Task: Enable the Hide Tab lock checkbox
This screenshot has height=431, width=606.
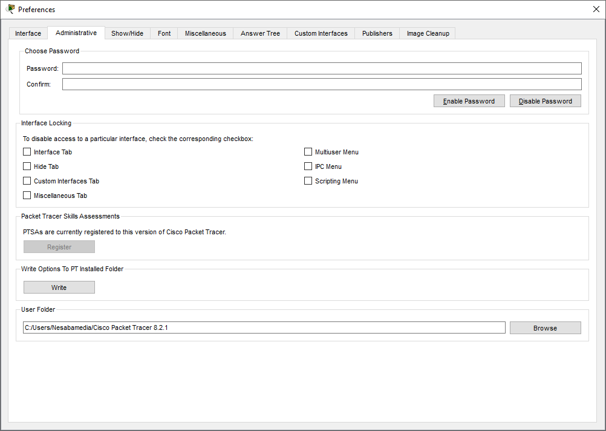Action: [x=27, y=166]
